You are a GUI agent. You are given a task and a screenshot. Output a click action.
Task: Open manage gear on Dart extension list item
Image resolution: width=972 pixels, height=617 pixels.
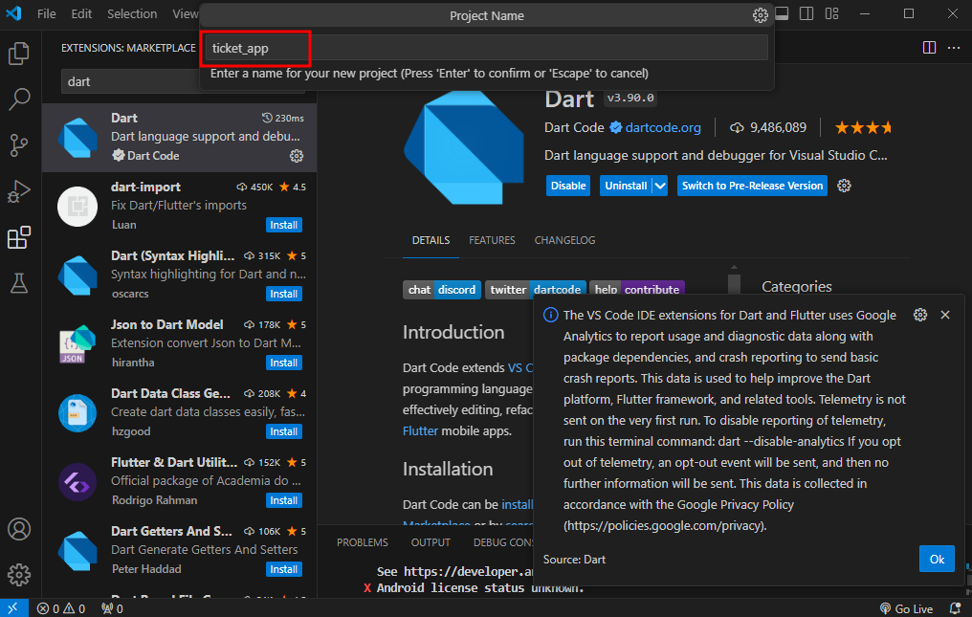(297, 156)
